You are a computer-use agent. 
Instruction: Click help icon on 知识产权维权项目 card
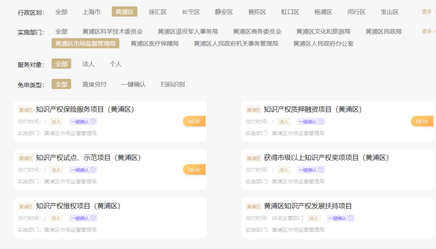pos(93,218)
